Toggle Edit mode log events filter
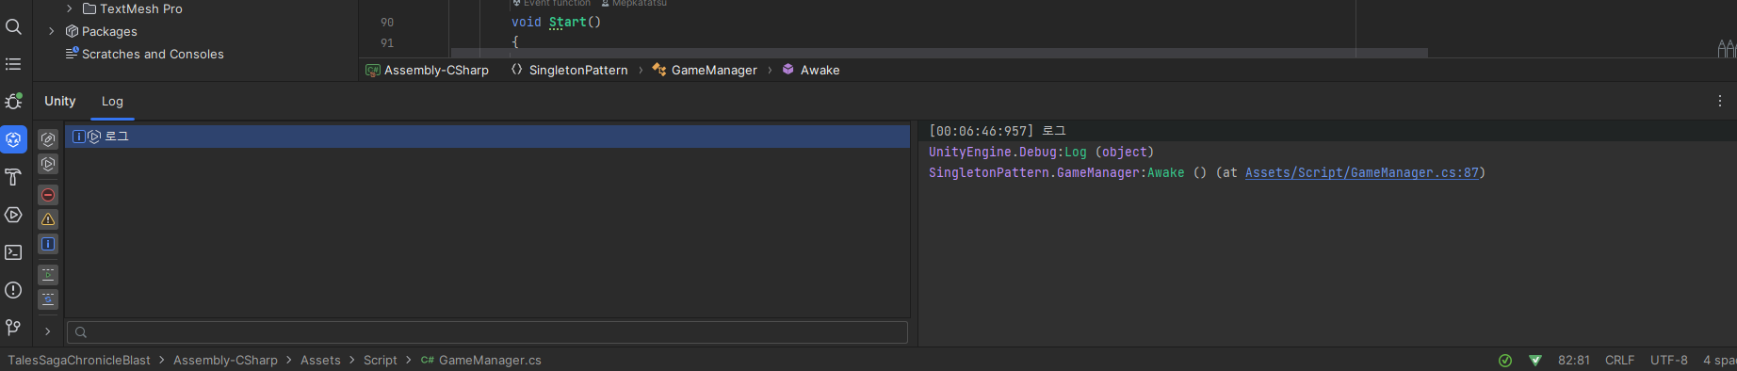1737x371 pixels. [x=48, y=139]
